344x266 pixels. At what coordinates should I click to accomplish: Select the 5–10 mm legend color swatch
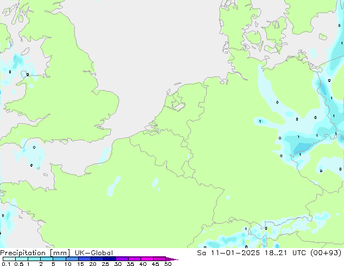pyautogui.click(x=60, y=259)
